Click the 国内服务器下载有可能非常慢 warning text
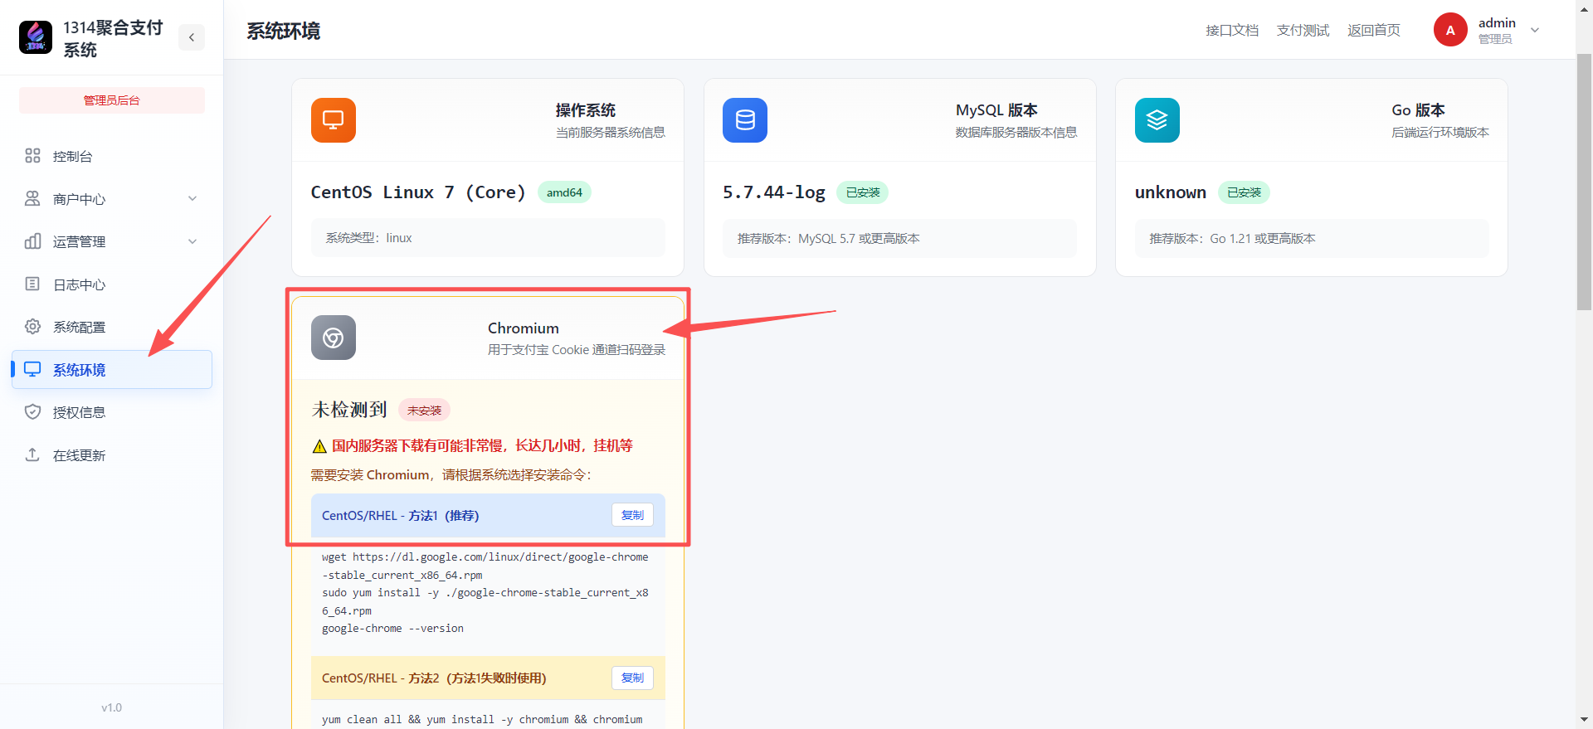 coord(482,446)
